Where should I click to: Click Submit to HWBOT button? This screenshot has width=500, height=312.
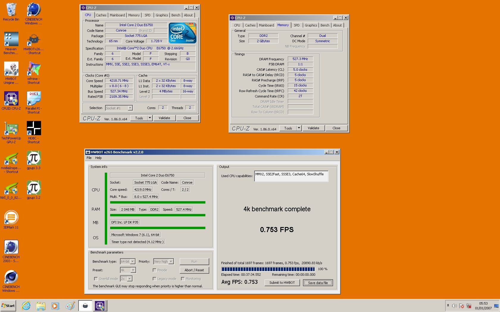(282, 283)
